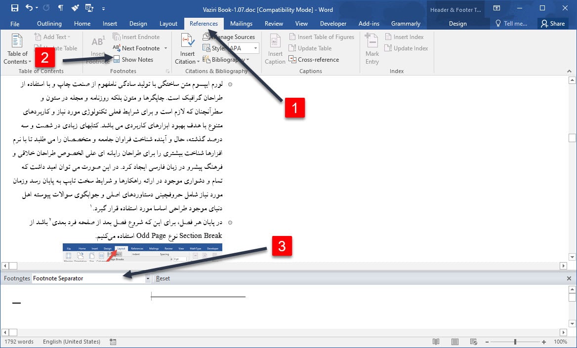
Task: Collapse the ribbon with the chevron
Action: click(569, 71)
